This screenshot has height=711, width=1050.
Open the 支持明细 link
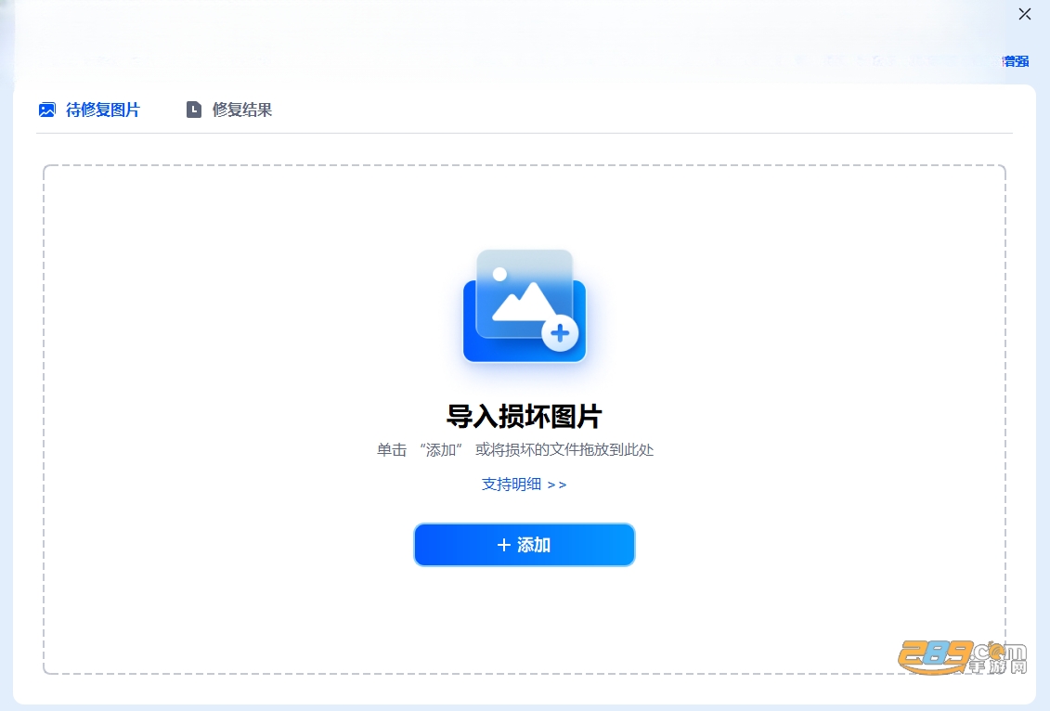512,484
